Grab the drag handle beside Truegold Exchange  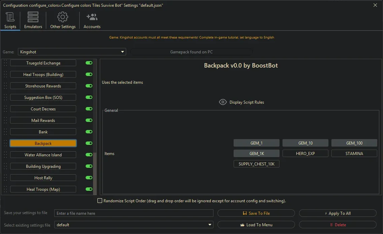pos(5,63)
